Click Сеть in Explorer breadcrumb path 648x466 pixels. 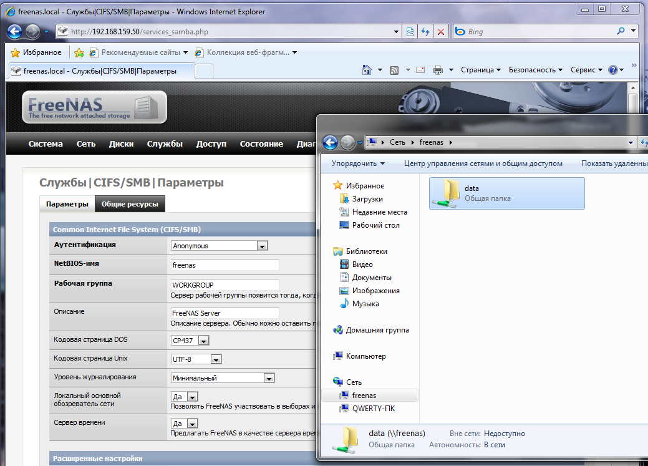tap(397, 142)
